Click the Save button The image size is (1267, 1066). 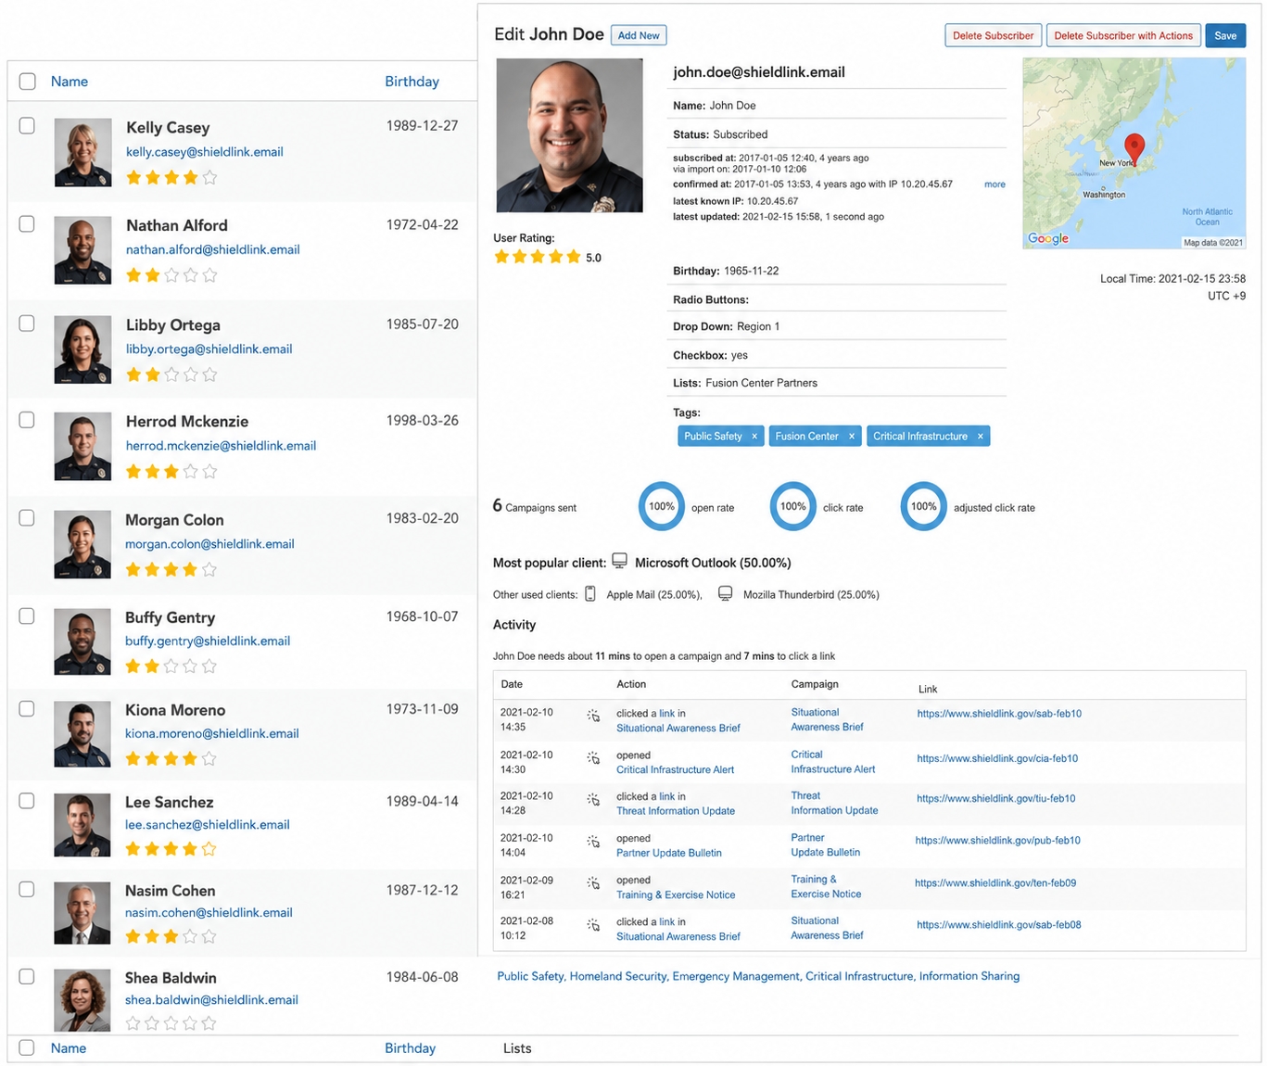coord(1225,36)
